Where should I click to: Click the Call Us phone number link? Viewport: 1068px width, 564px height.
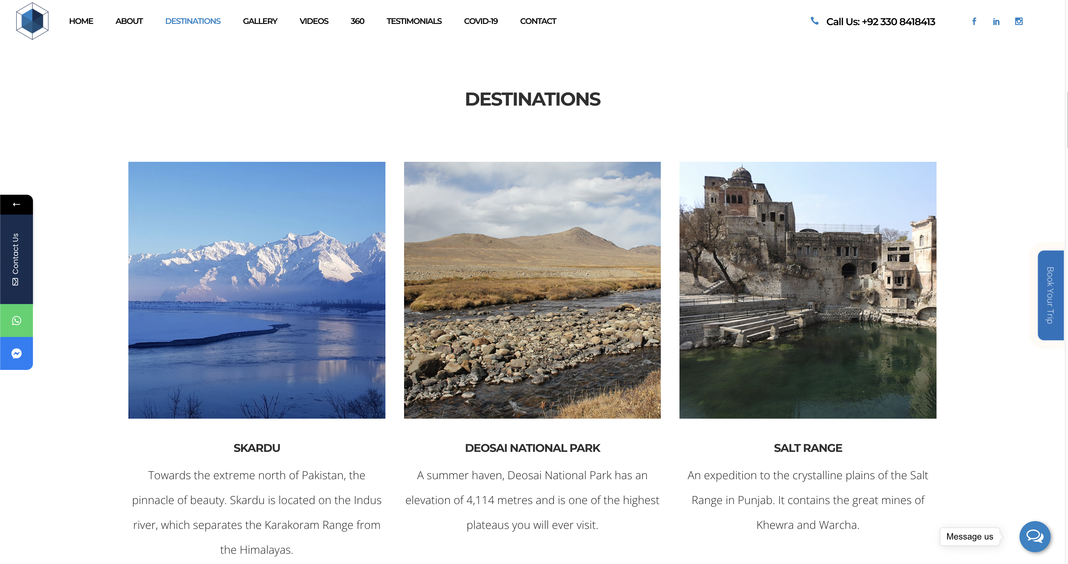[880, 21]
